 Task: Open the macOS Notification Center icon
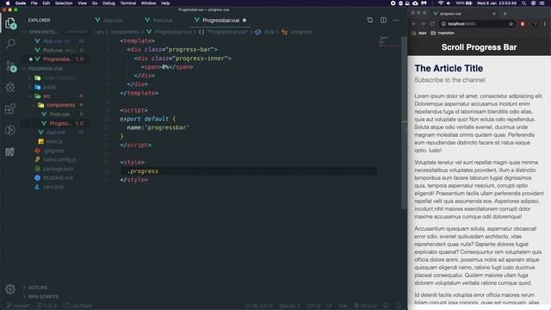coord(542,3)
